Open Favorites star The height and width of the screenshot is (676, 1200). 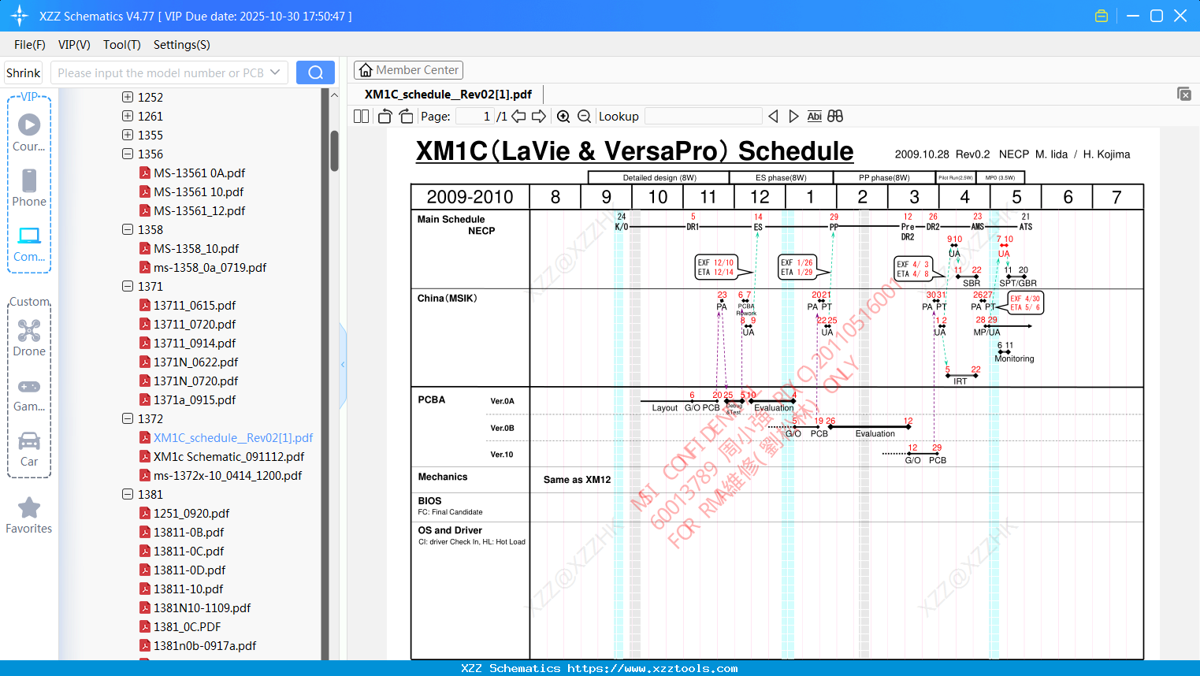click(29, 508)
